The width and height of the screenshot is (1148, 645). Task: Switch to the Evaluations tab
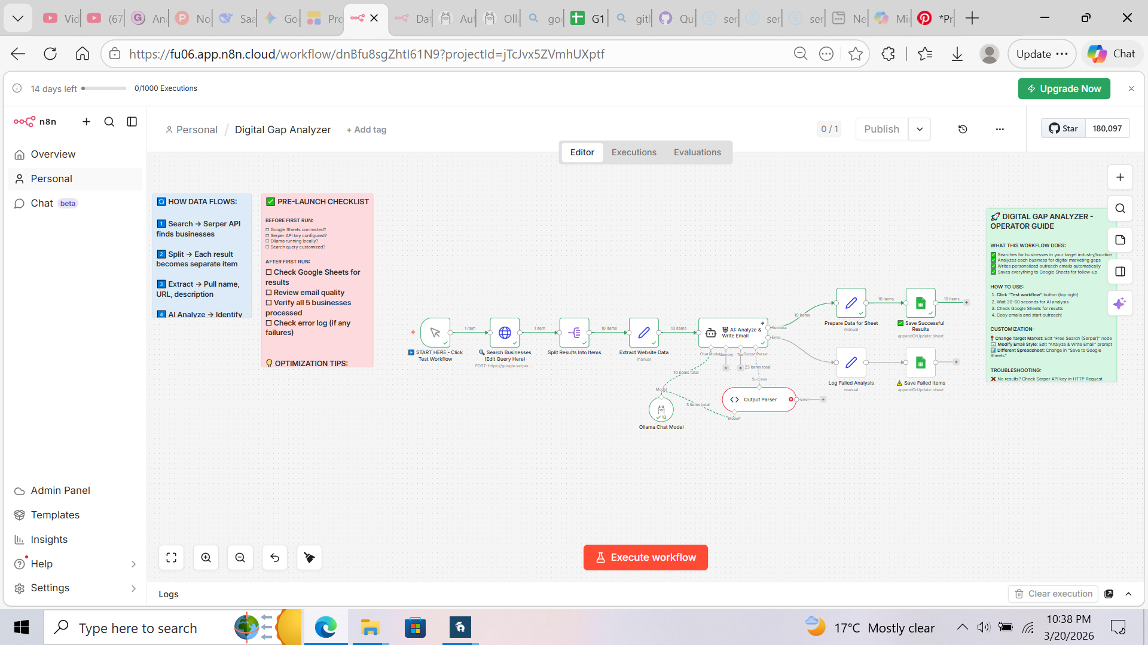697,152
